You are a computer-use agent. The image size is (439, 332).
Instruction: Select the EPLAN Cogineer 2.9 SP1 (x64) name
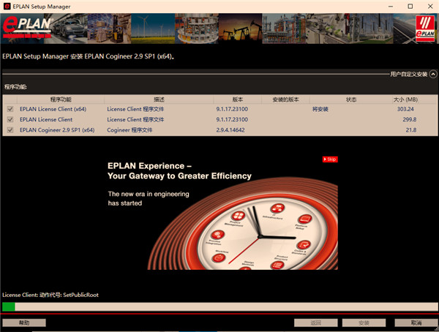[57, 130]
